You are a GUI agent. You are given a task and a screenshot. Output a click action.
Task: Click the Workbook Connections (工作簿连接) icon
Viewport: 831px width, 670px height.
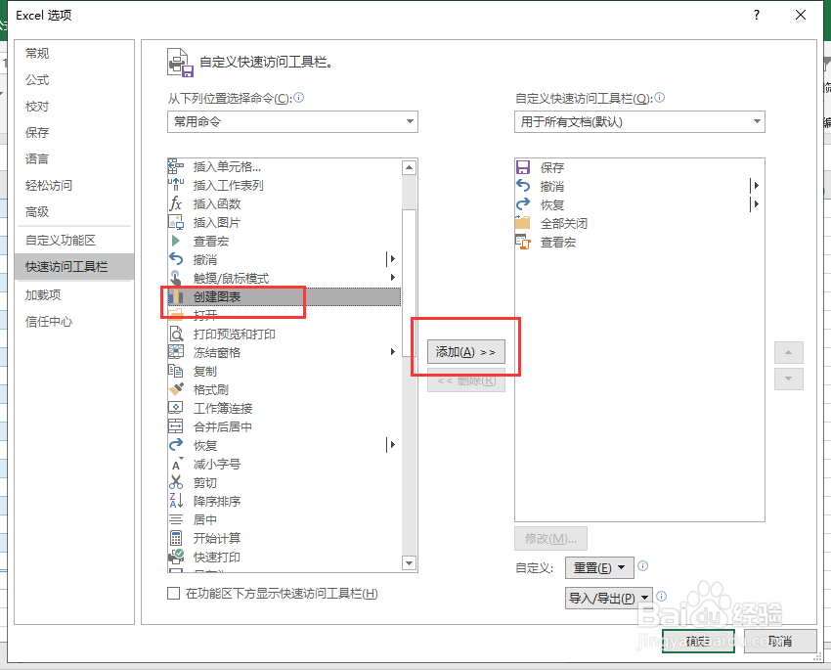[x=175, y=408]
